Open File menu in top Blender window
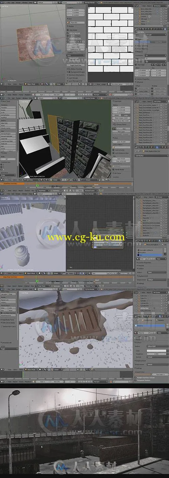The width and height of the screenshot is (169, 478). point(9,3)
